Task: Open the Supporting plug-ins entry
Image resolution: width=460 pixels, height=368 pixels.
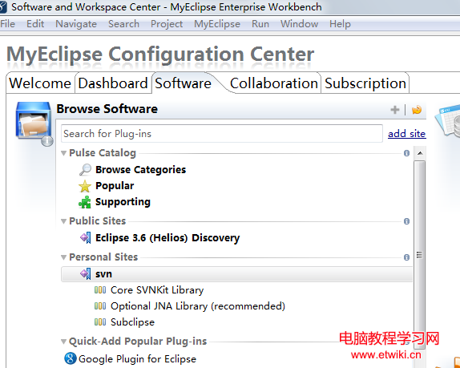Action: 123,202
